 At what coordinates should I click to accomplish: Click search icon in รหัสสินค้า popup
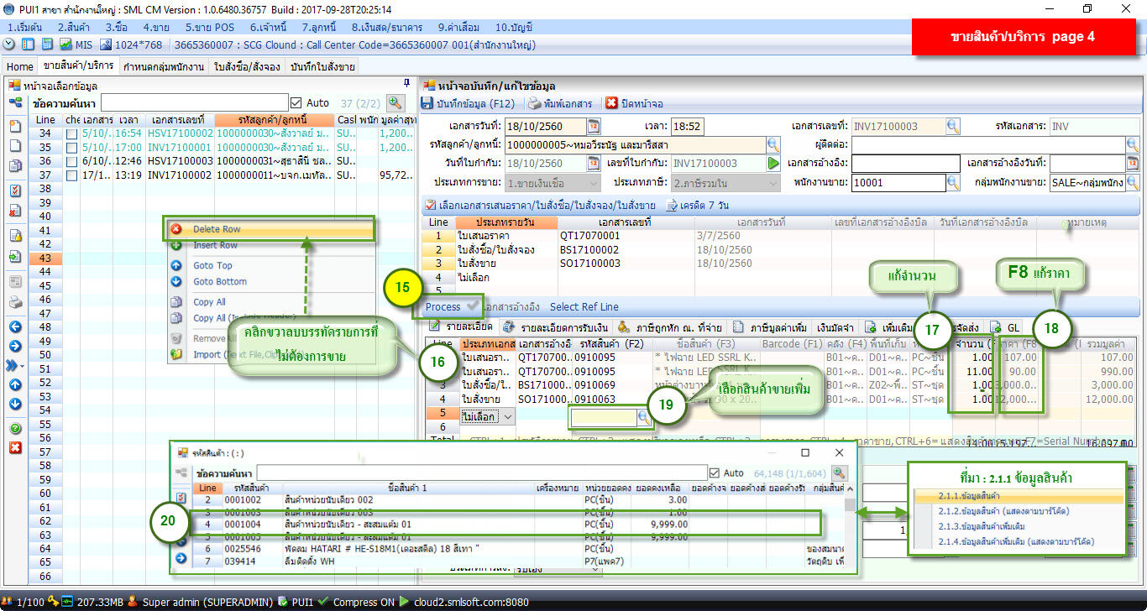[838, 473]
